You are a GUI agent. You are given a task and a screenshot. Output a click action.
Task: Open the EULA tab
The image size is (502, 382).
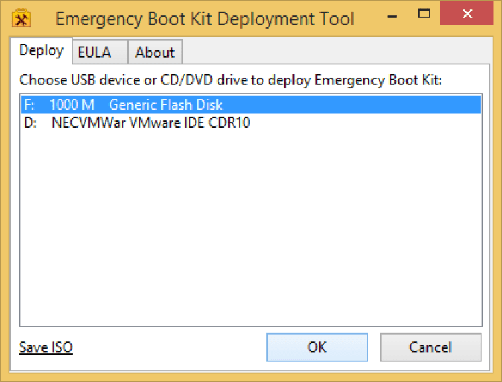tap(94, 52)
